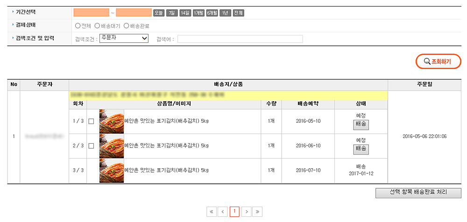Choose the 배송완료 radio option
Viewport: 467px width, 222px height.
pos(126,26)
